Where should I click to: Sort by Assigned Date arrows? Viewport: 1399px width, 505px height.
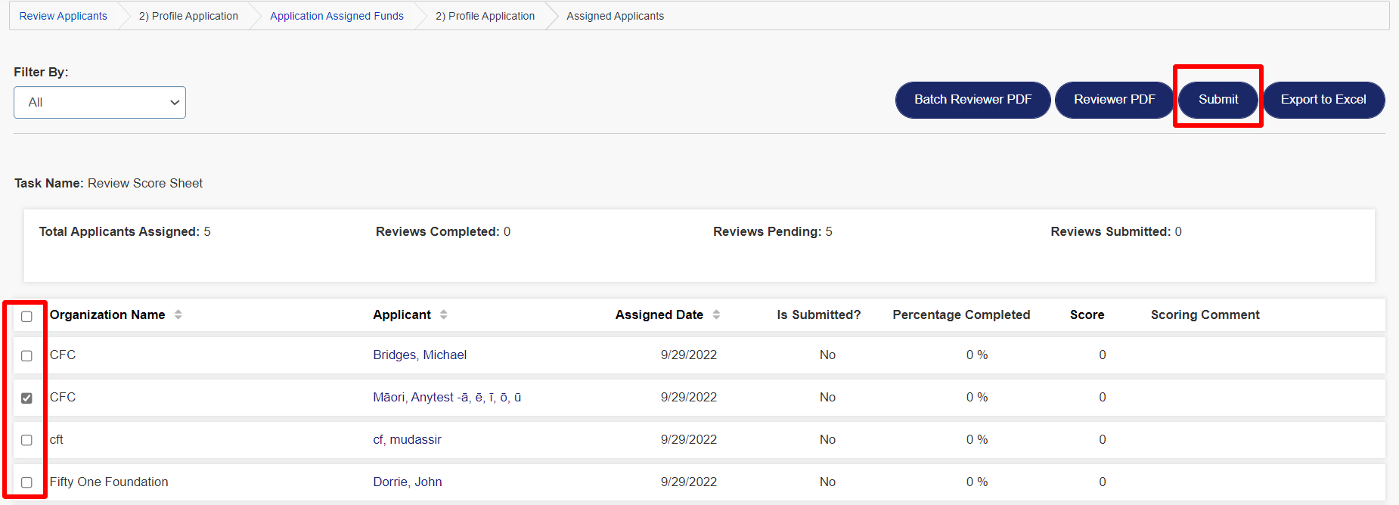pos(715,314)
